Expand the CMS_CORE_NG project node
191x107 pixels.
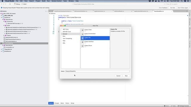pos(1,15)
